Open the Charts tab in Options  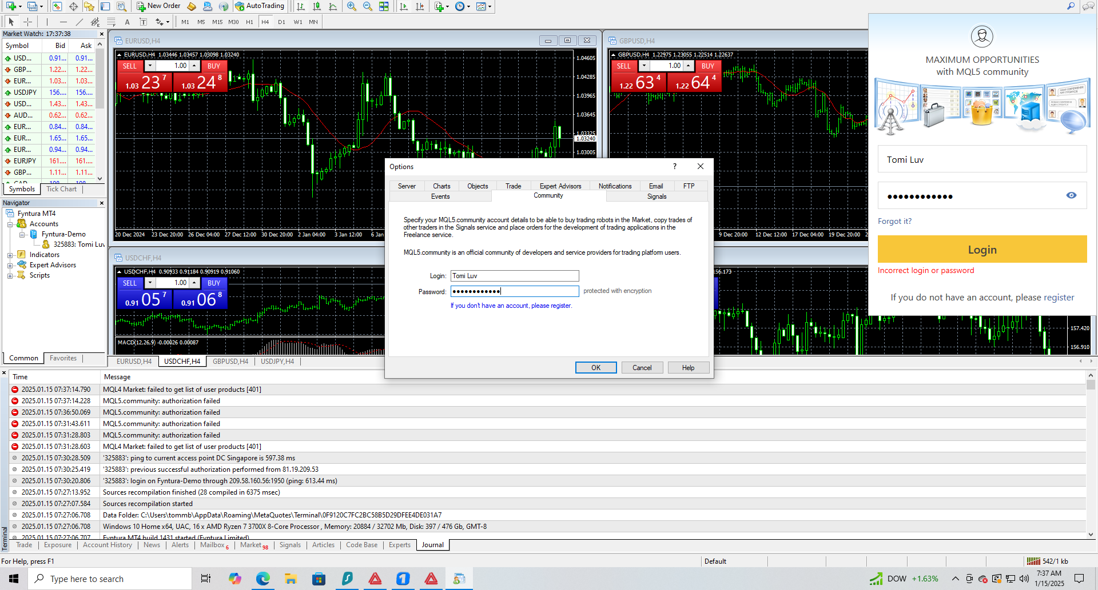441,186
